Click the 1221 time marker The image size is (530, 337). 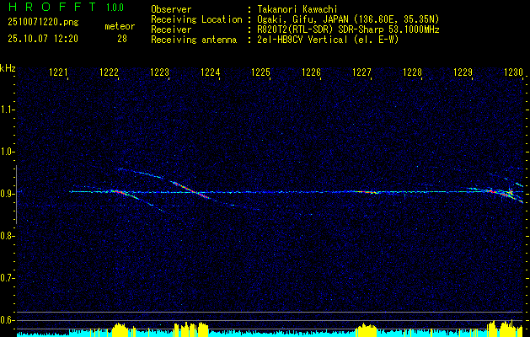(x=59, y=72)
